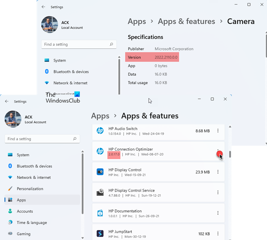The height and width of the screenshot is (240, 267).
Task: Open Network & internet icon in Camera window sidebar
Action: click(47, 83)
